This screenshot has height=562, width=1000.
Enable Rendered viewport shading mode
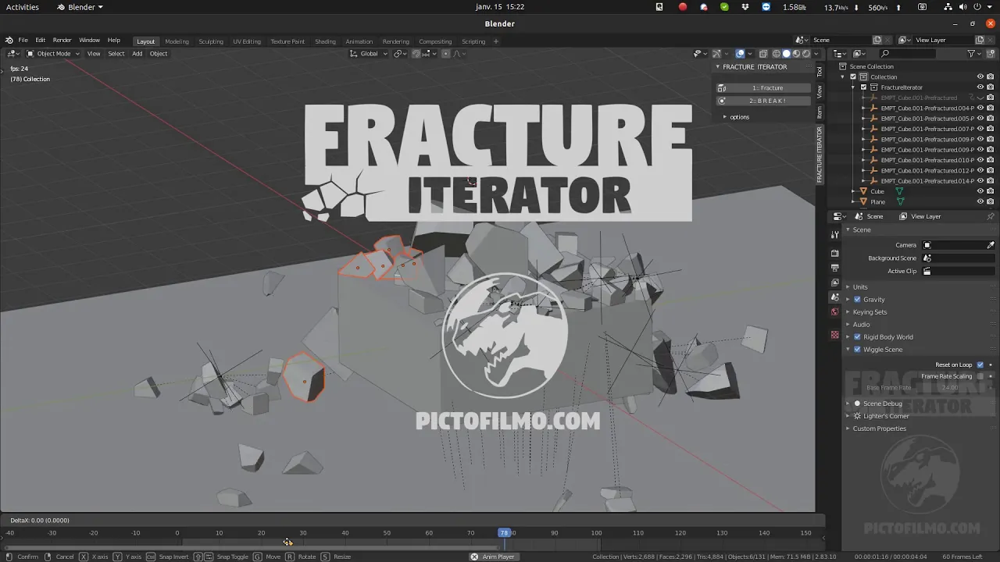pos(807,53)
